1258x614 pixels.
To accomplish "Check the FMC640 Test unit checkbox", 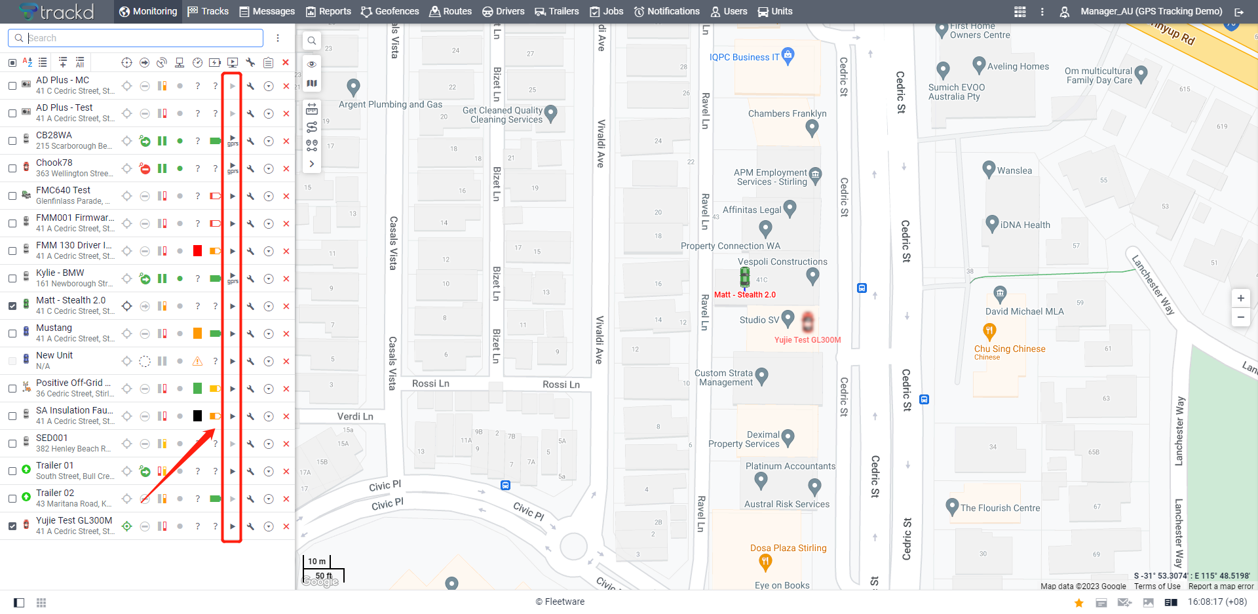I will pyautogui.click(x=12, y=196).
